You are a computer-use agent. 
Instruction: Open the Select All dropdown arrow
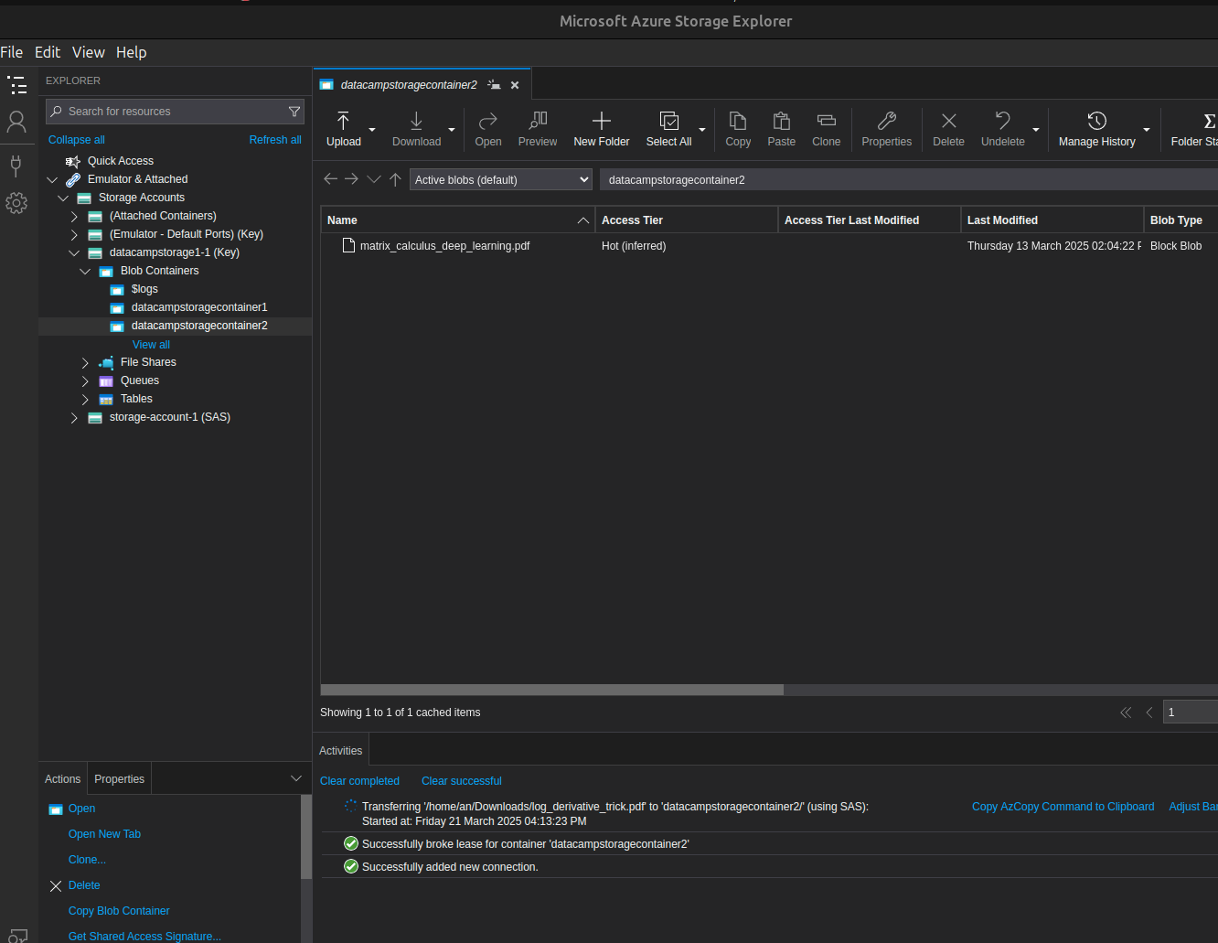click(702, 130)
